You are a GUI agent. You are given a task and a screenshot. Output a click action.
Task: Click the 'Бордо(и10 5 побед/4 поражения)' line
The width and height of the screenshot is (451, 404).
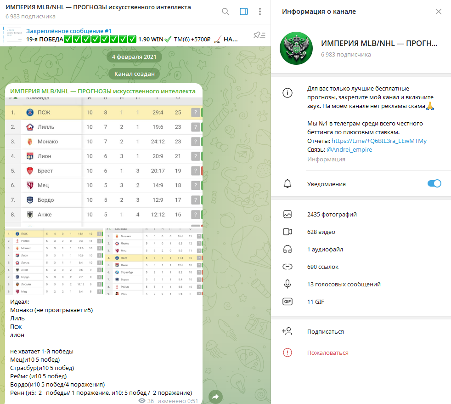pyautogui.click(x=57, y=385)
